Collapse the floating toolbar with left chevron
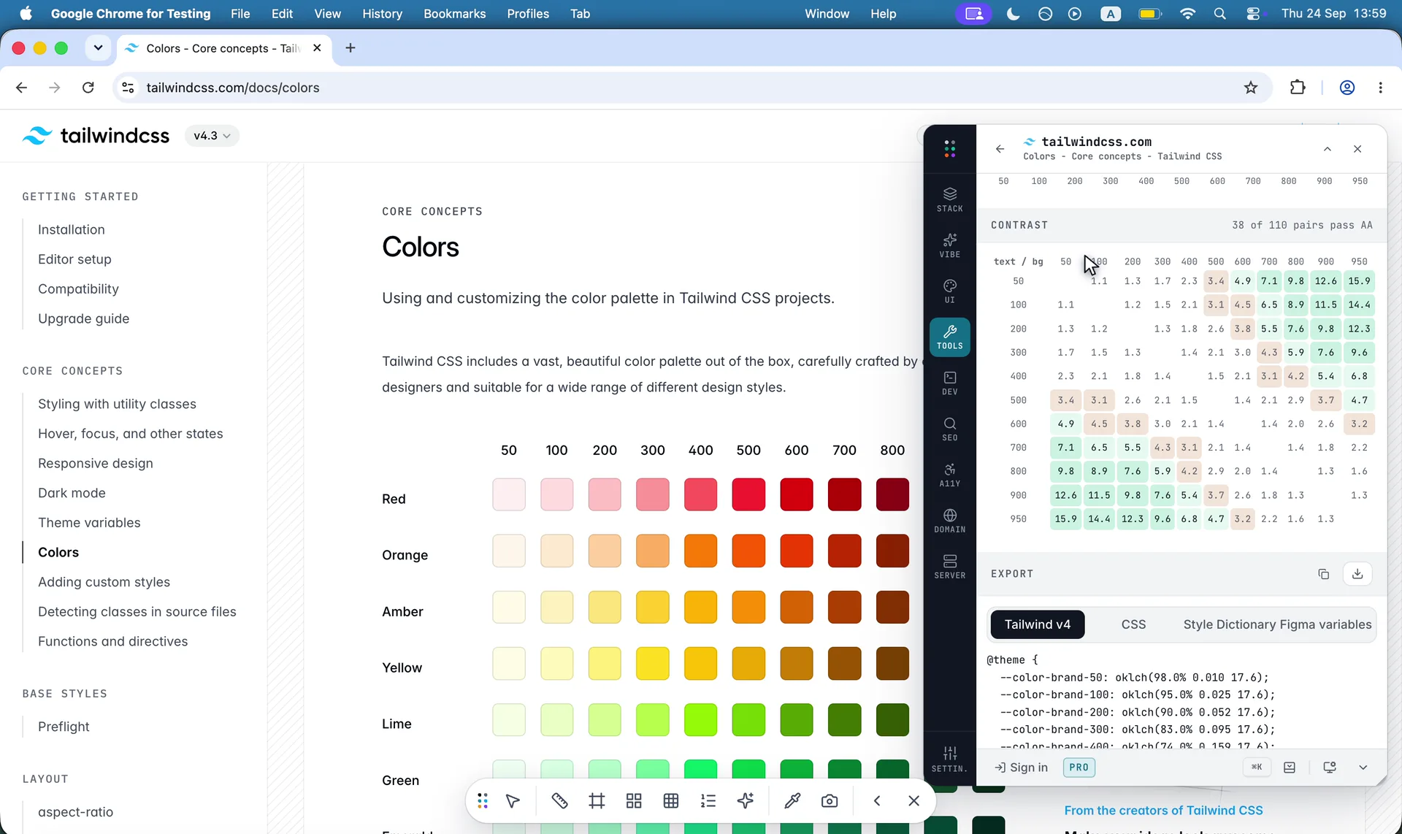This screenshot has height=834, width=1402. coord(877,801)
